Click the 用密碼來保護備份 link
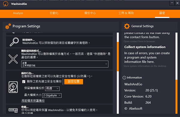180x117 pixels. 33,101
